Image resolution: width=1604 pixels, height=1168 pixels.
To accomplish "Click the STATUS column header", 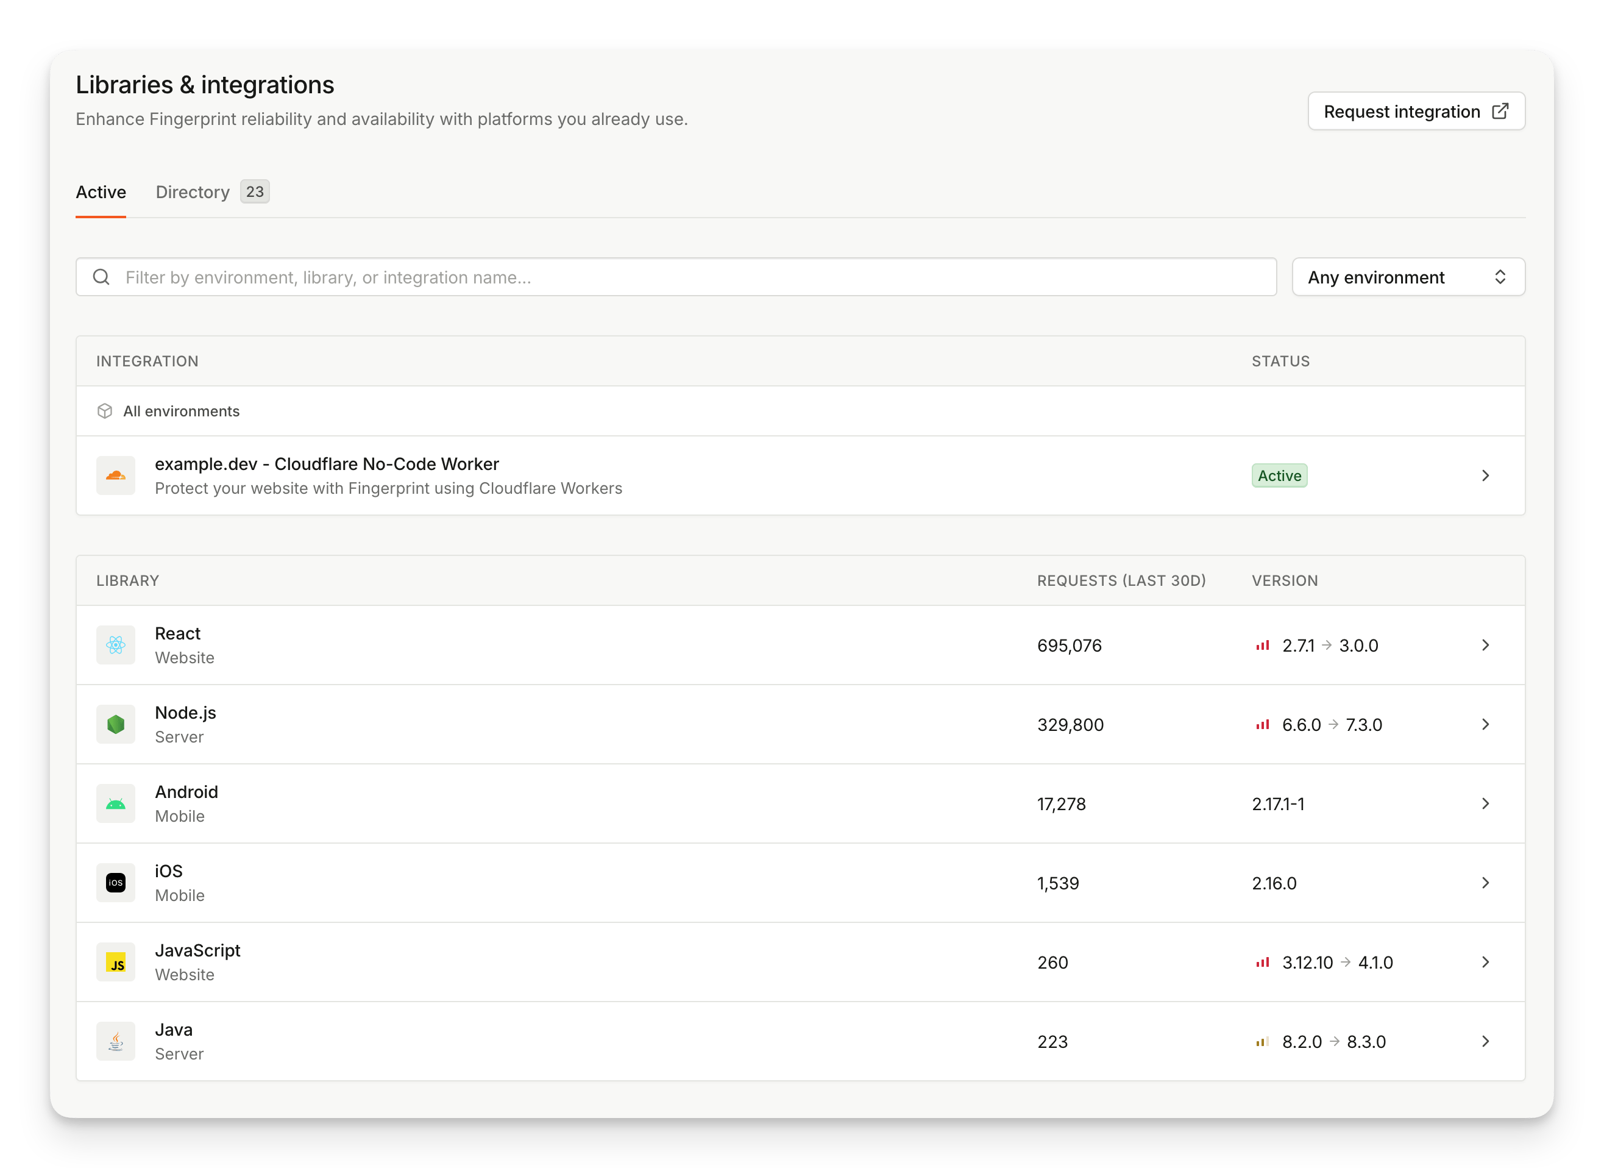I will [x=1281, y=361].
